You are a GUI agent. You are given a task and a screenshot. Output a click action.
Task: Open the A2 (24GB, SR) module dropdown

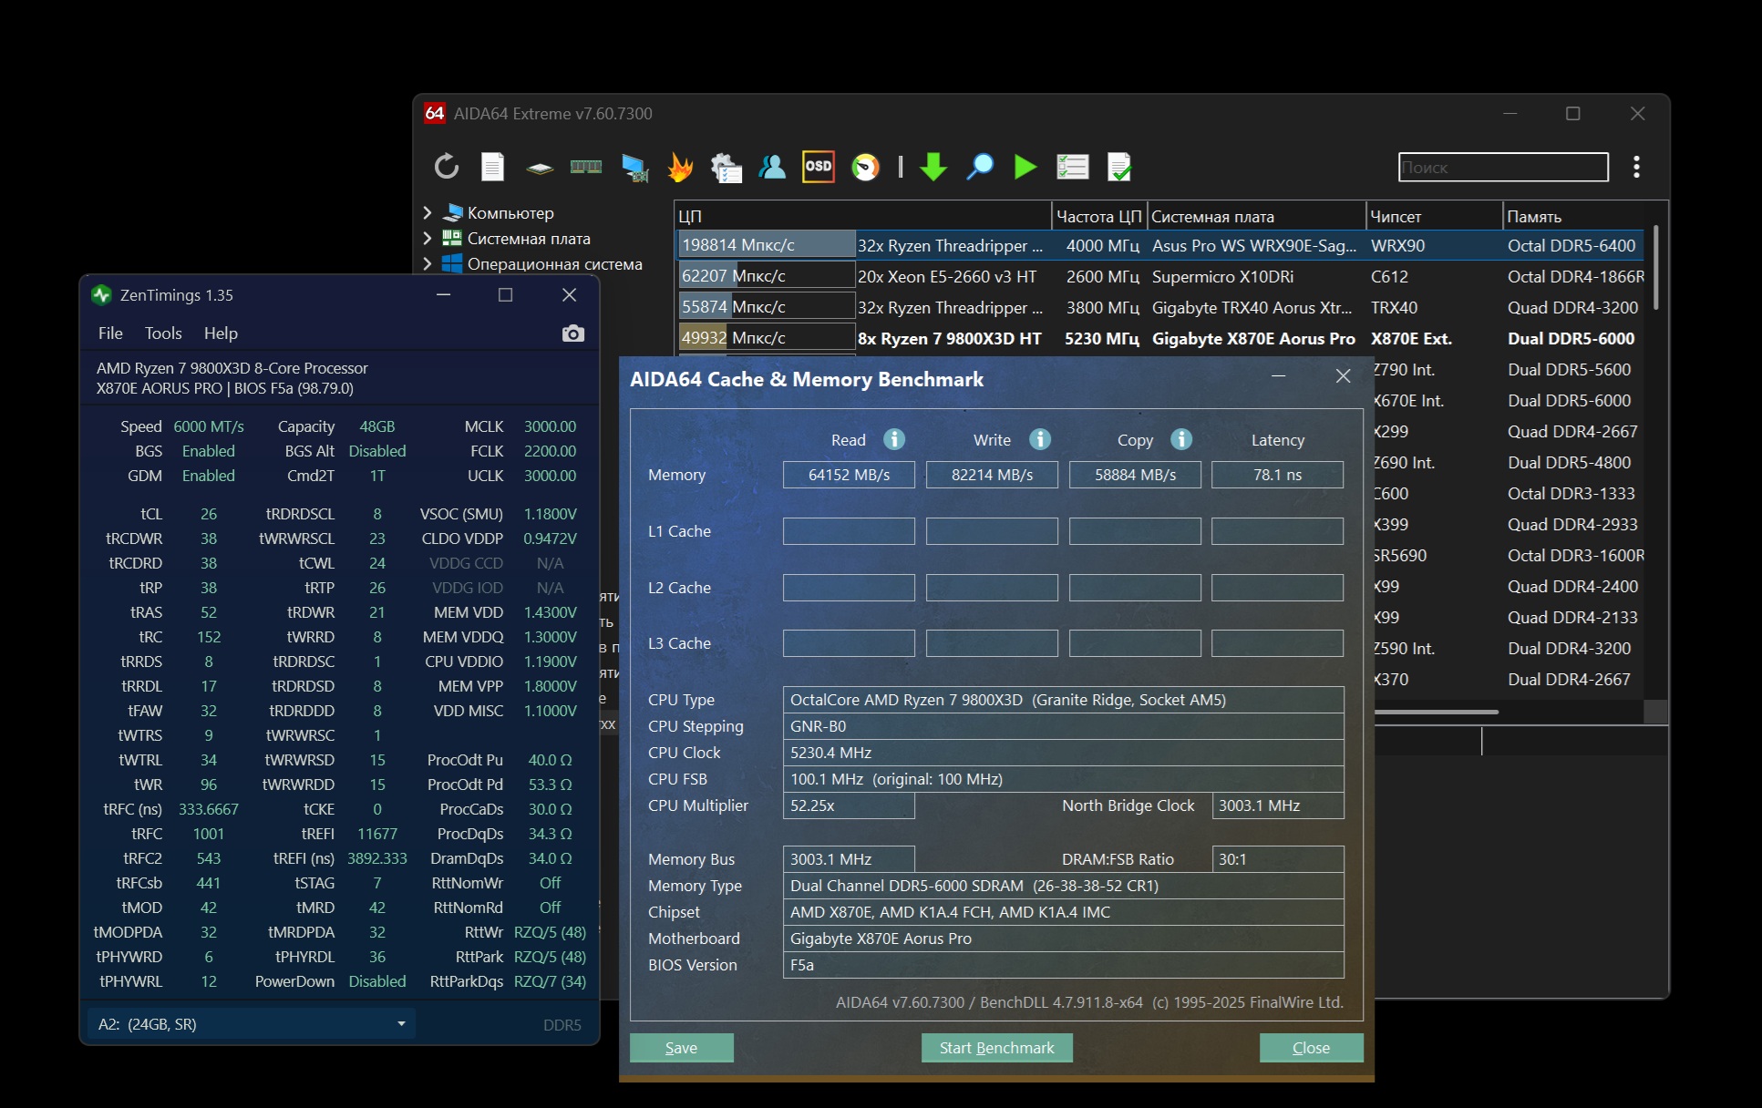(x=252, y=1024)
